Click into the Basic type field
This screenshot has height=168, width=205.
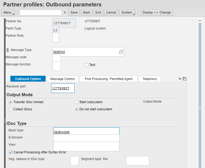click(x=86, y=132)
